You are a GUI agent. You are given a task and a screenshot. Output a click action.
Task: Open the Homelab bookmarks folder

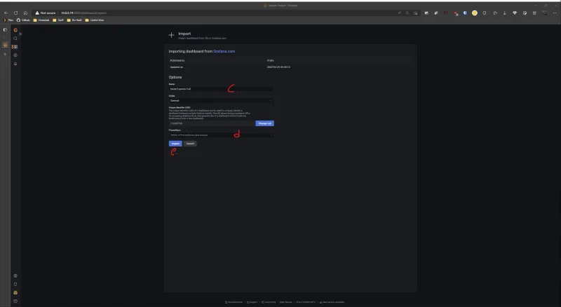41,20
